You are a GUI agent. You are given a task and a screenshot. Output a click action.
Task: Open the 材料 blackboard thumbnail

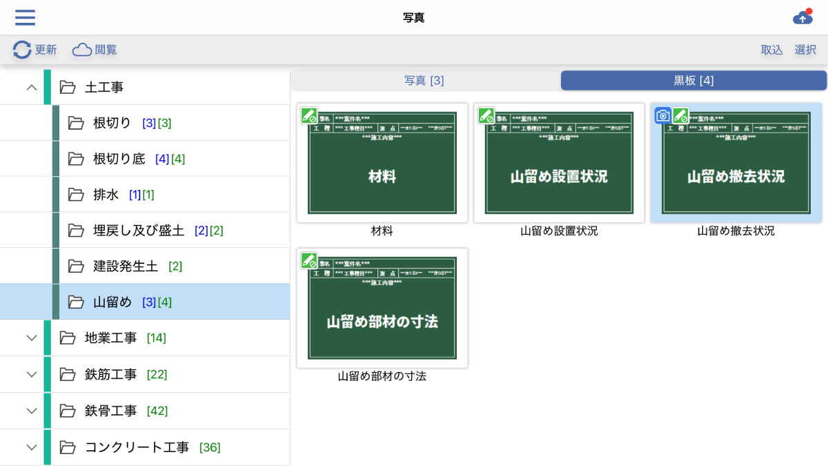point(382,163)
